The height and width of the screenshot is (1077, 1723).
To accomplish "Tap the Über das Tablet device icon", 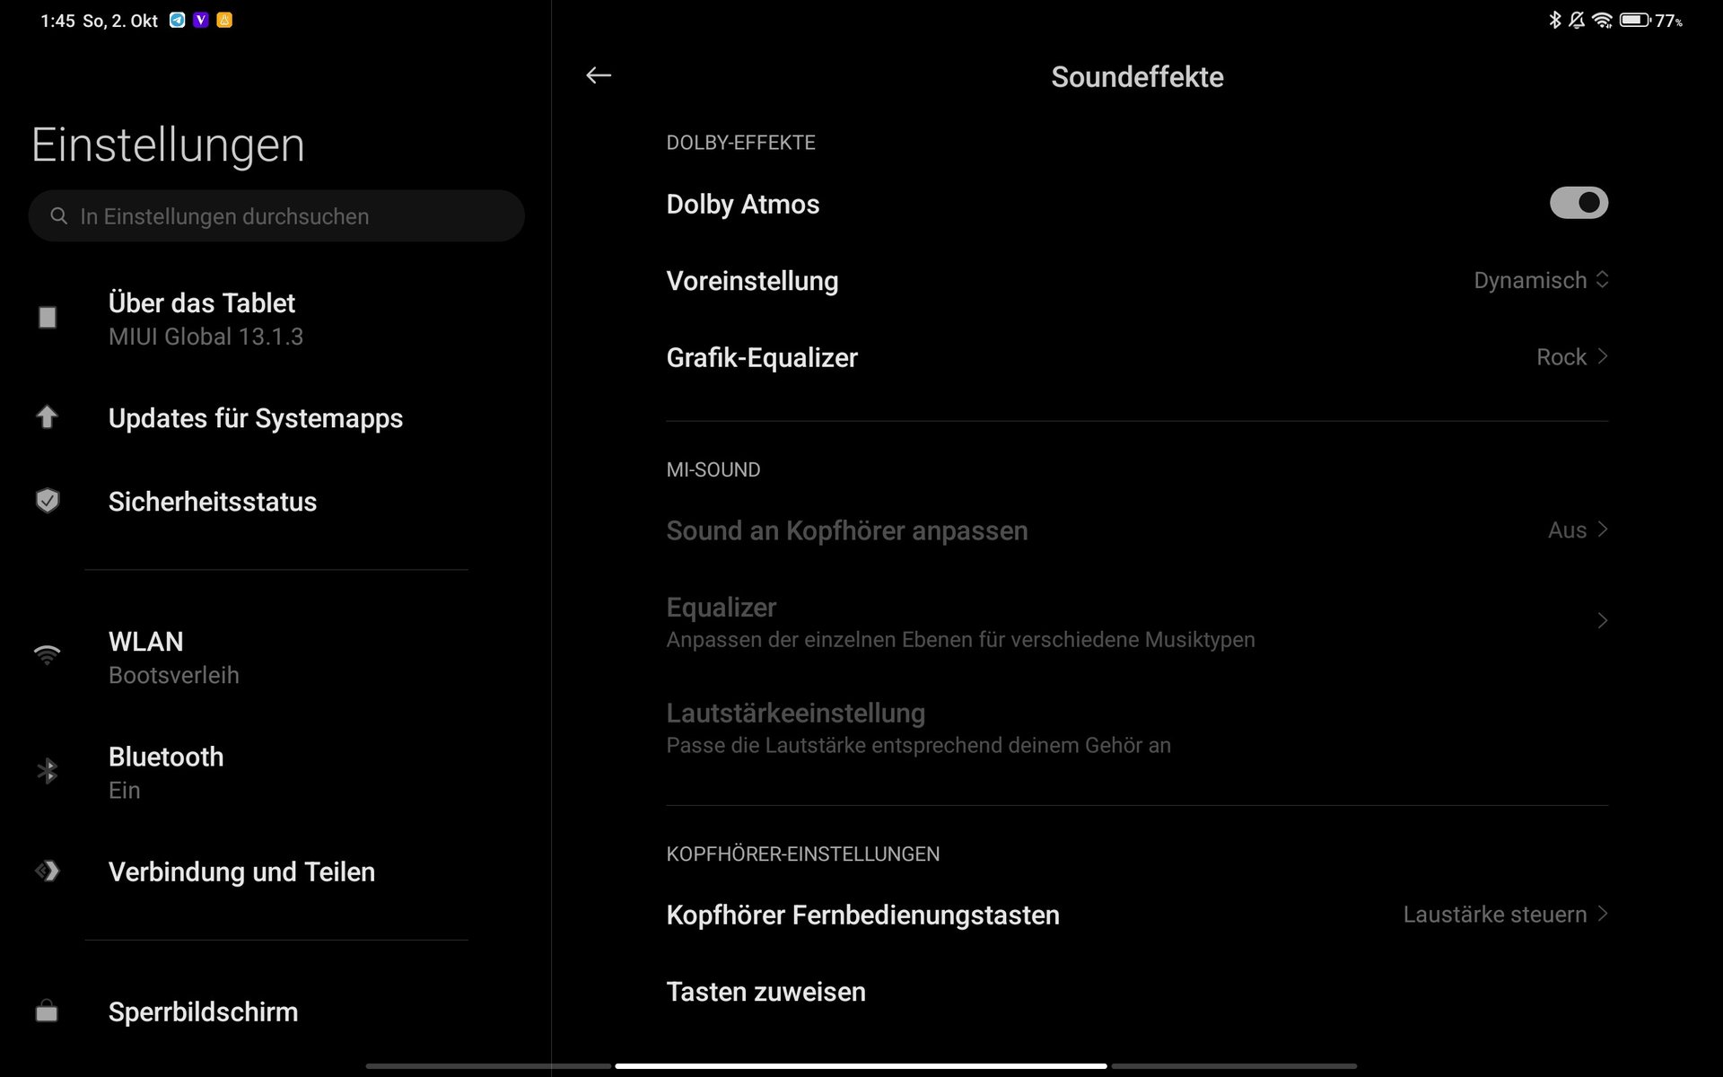I will pyautogui.click(x=48, y=318).
